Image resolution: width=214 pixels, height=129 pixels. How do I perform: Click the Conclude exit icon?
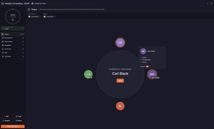point(3,56)
